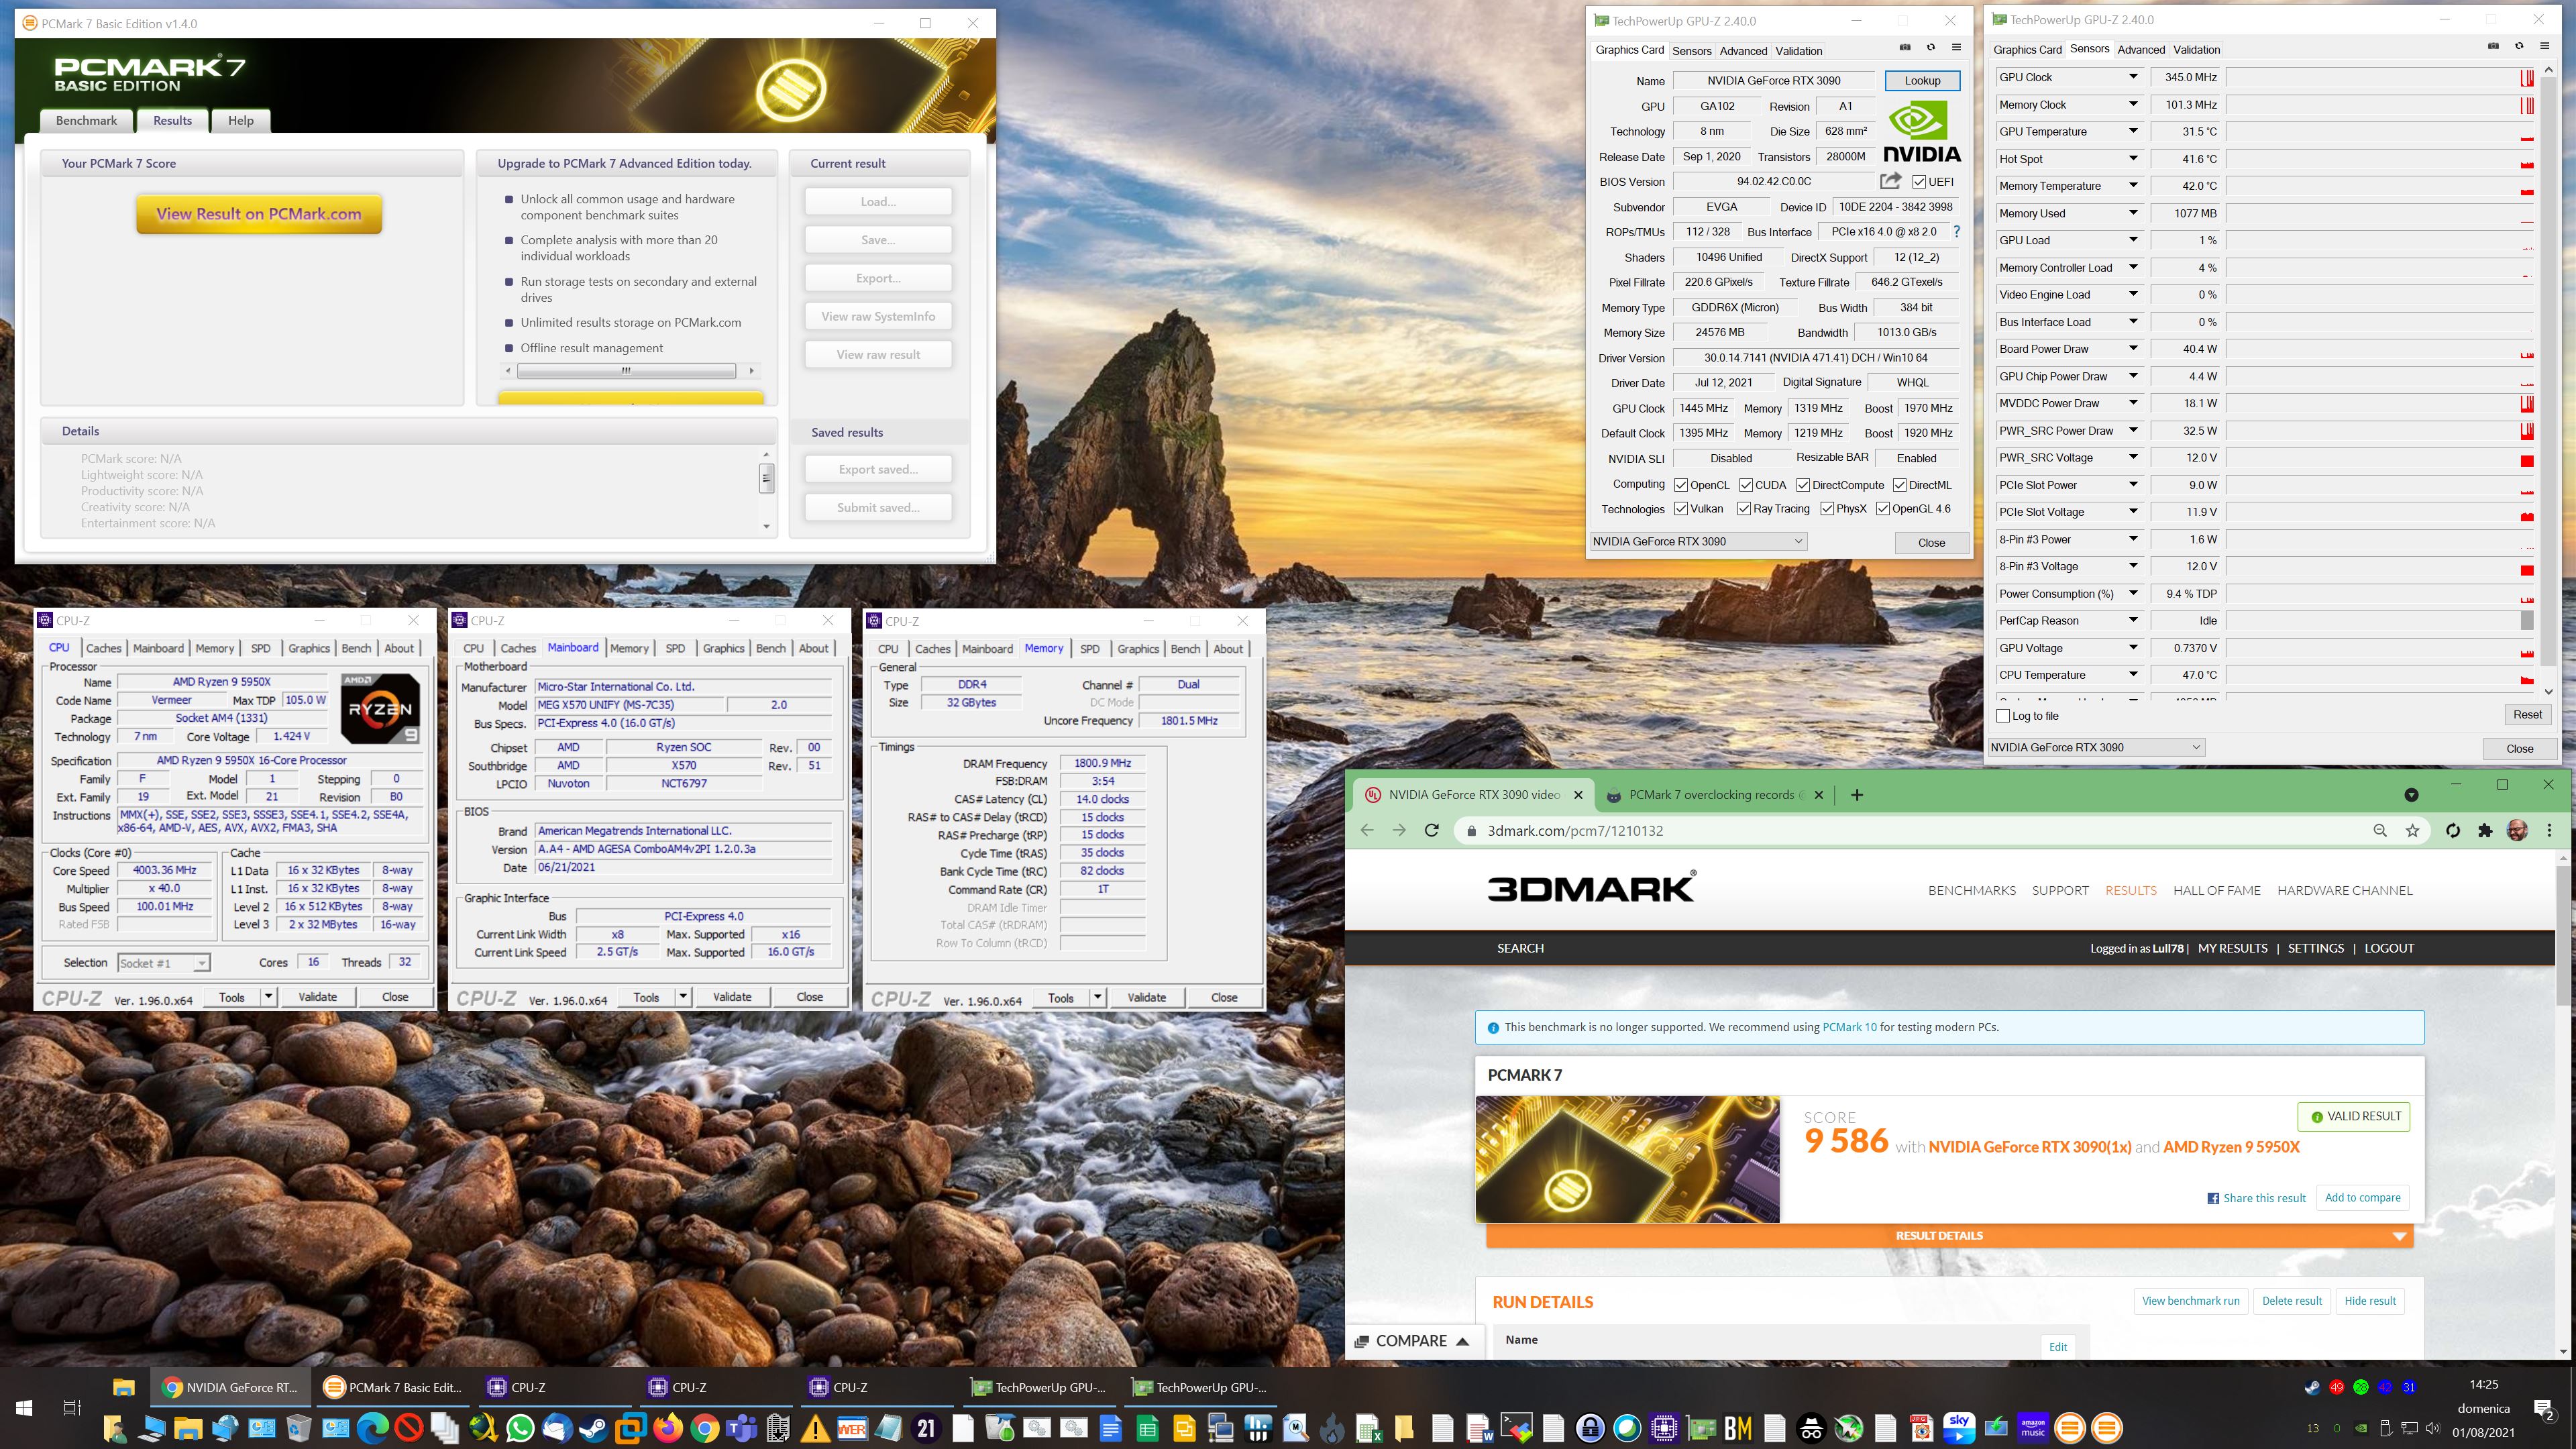Image resolution: width=2576 pixels, height=1449 pixels.
Task: Reload the 3dmark page in Chrome
Action: (x=1432, y=830)
